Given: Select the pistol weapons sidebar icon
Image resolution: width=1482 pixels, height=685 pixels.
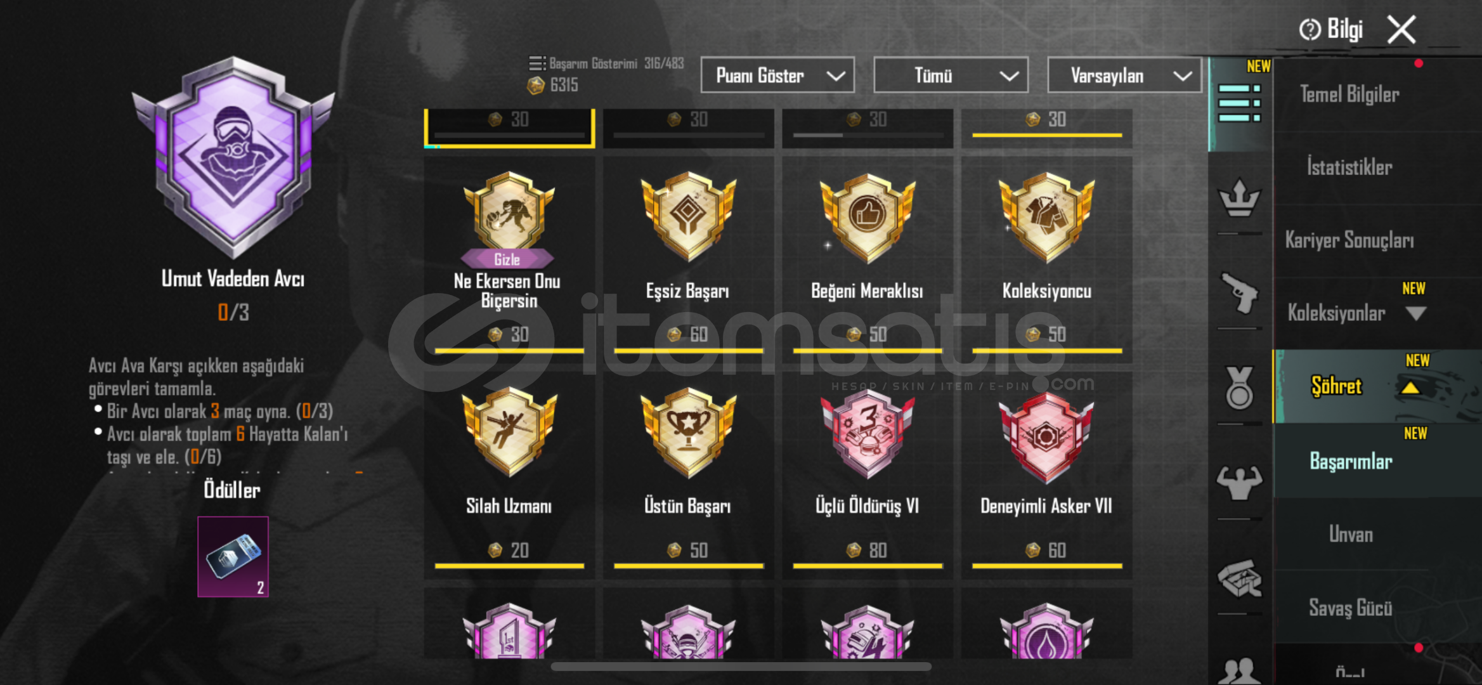Looking at the screenshot, I should click(1238, 293).
